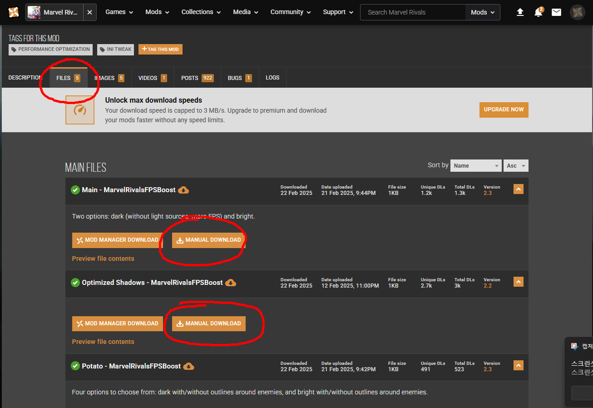
Task: Click Mod Manager Download for Main file
Action: click(118, 240)
